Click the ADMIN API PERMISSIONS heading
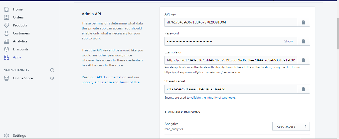The height and width of the screenshot is (139, 339). pos(182,112)
